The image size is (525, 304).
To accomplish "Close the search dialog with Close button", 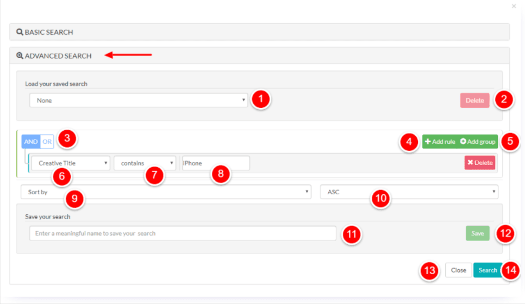I will pos(458,270).
